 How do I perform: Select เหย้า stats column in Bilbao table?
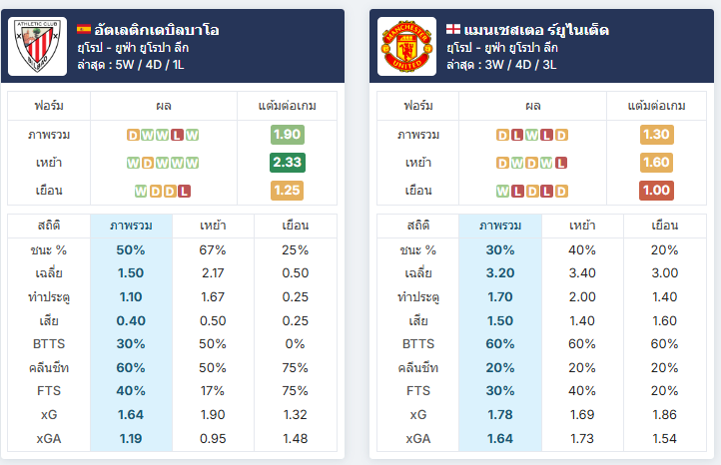point(213,226)
